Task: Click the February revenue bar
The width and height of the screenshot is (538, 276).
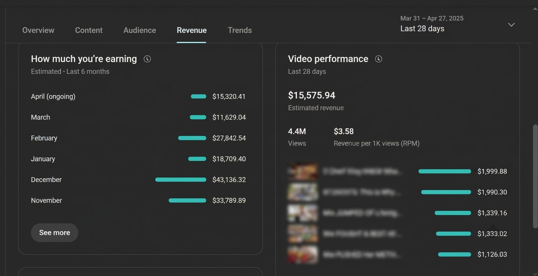Action: 192,138
